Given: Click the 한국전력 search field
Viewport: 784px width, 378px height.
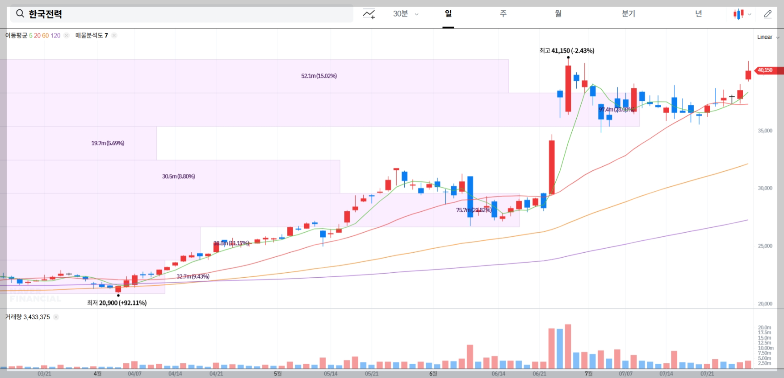Looking at the screenshot, I should point(182,14).
